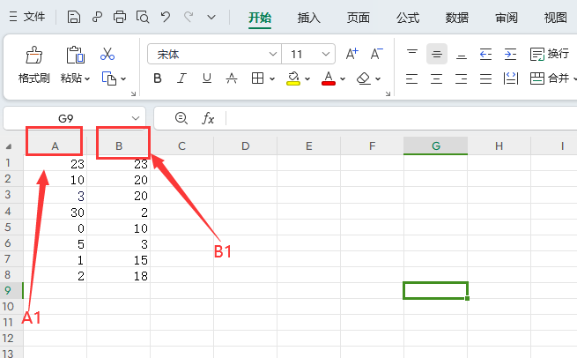Apply red font color A
The height and width of the screenshot is (358, 577).
coord(329,78)
